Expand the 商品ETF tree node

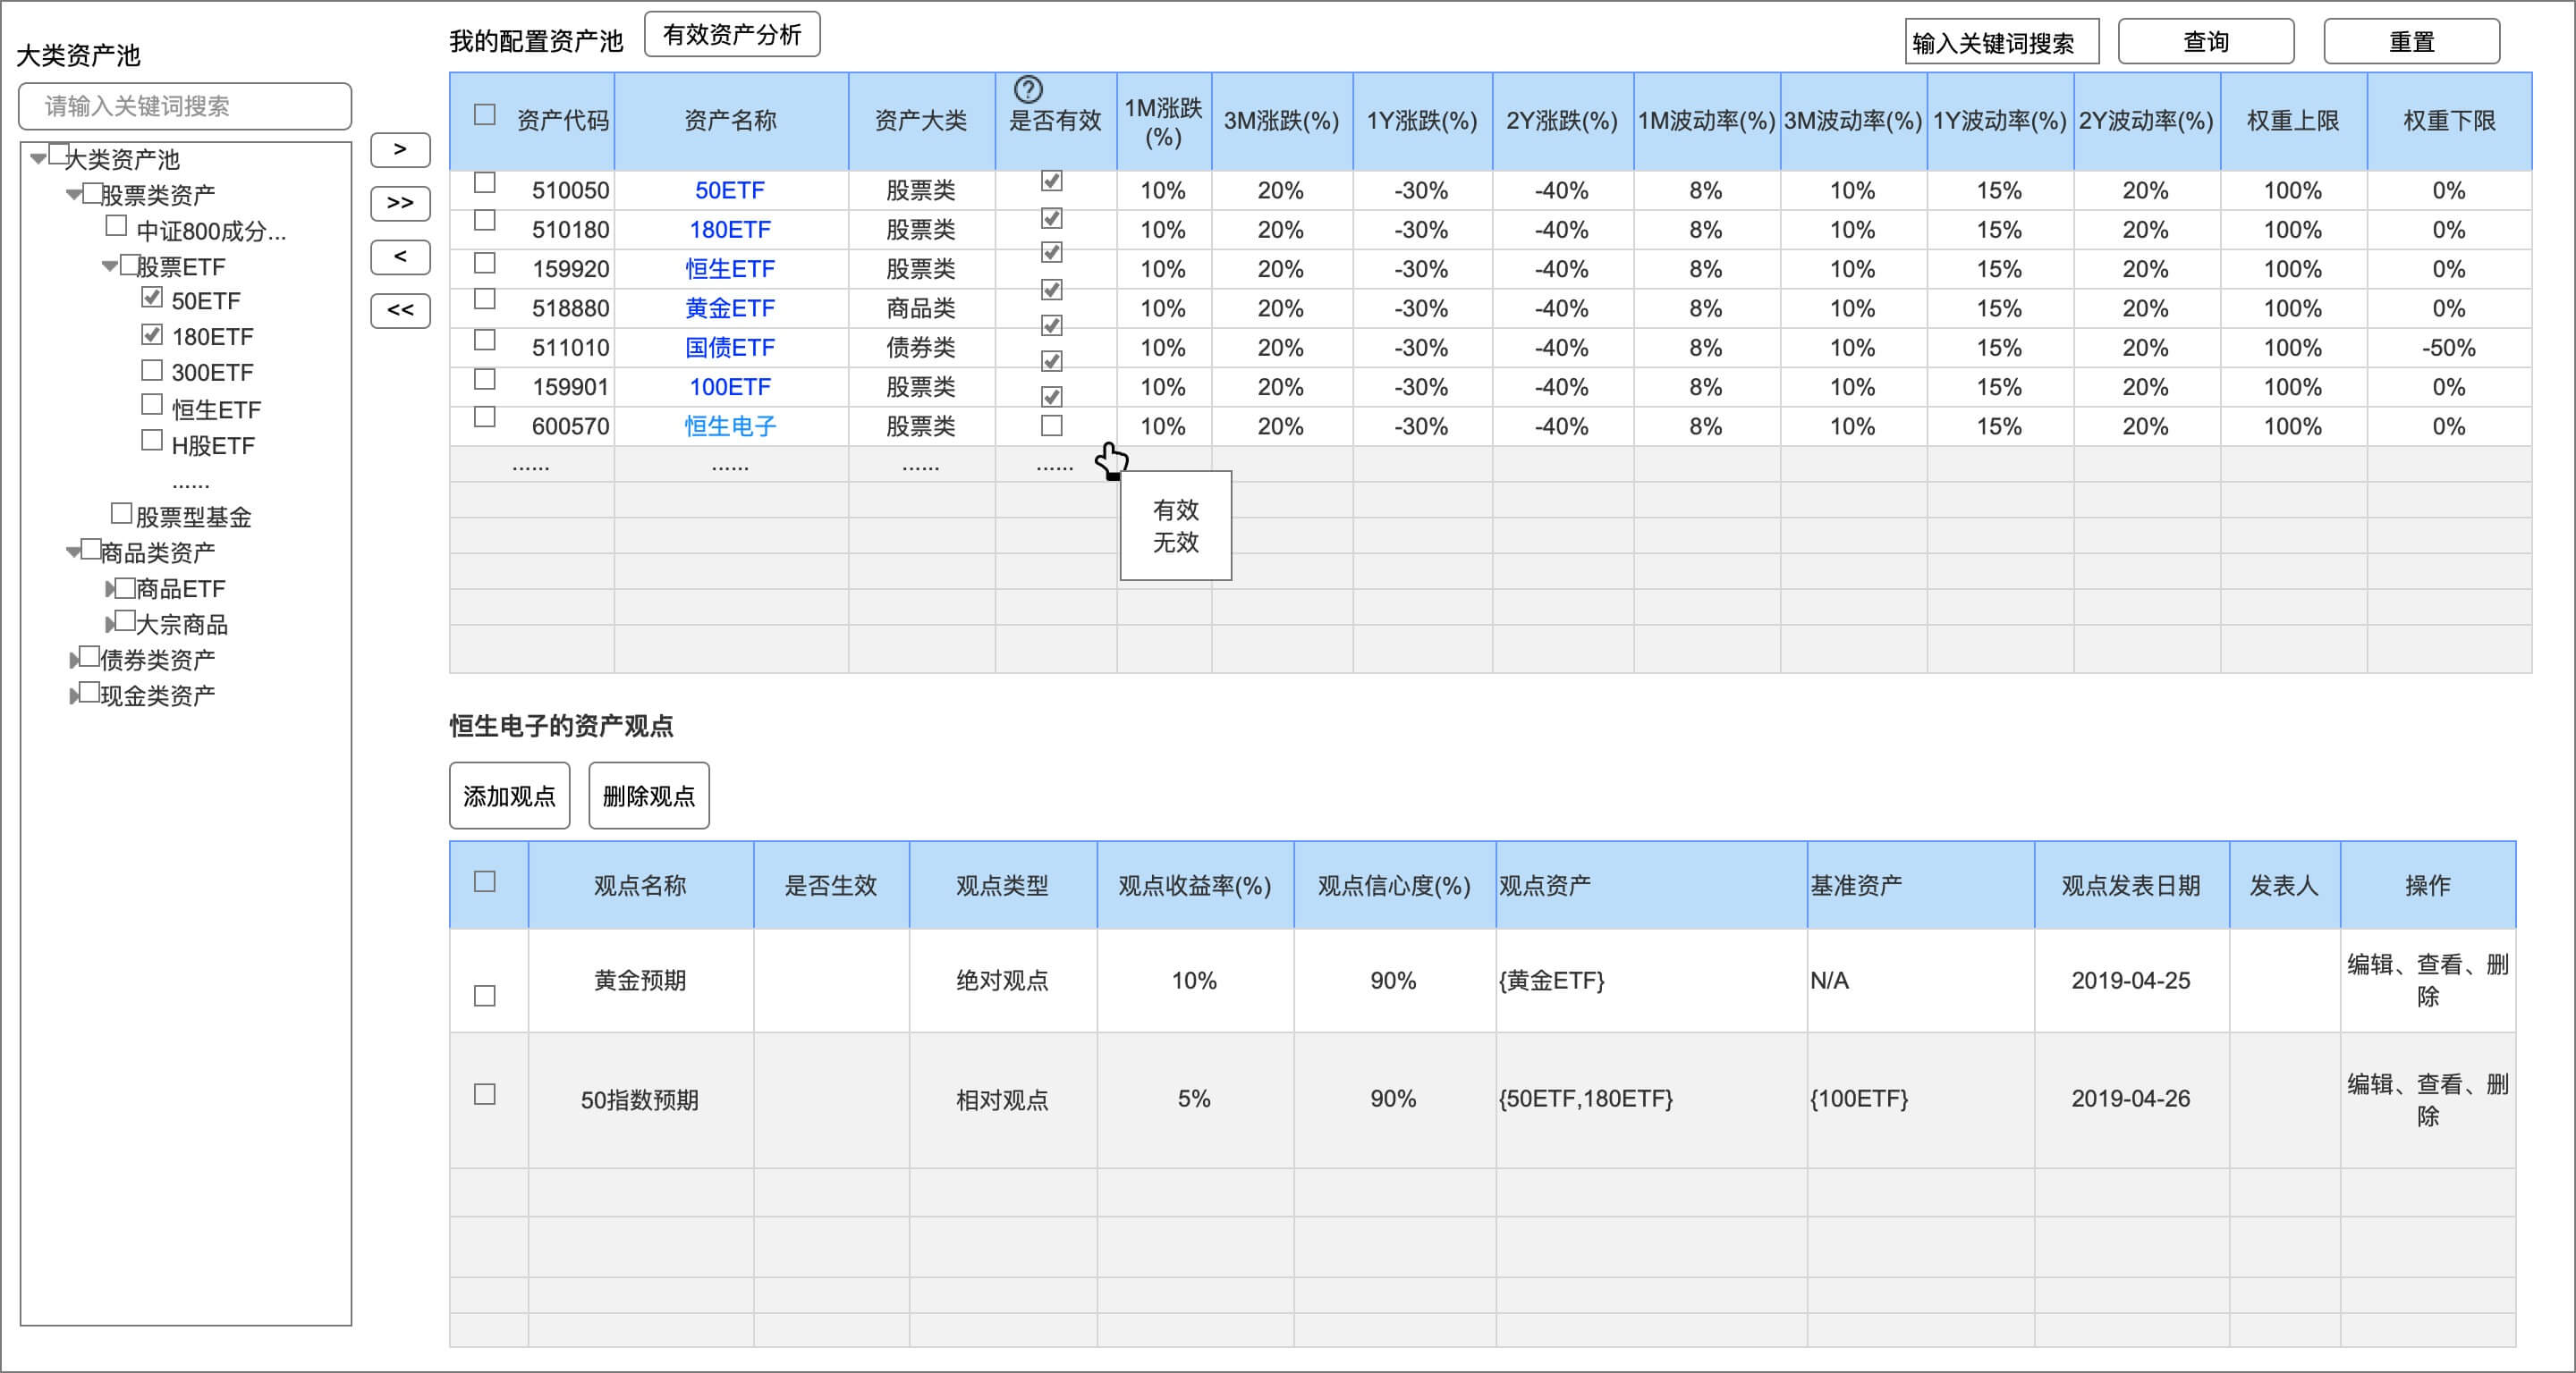coord(110,587)
